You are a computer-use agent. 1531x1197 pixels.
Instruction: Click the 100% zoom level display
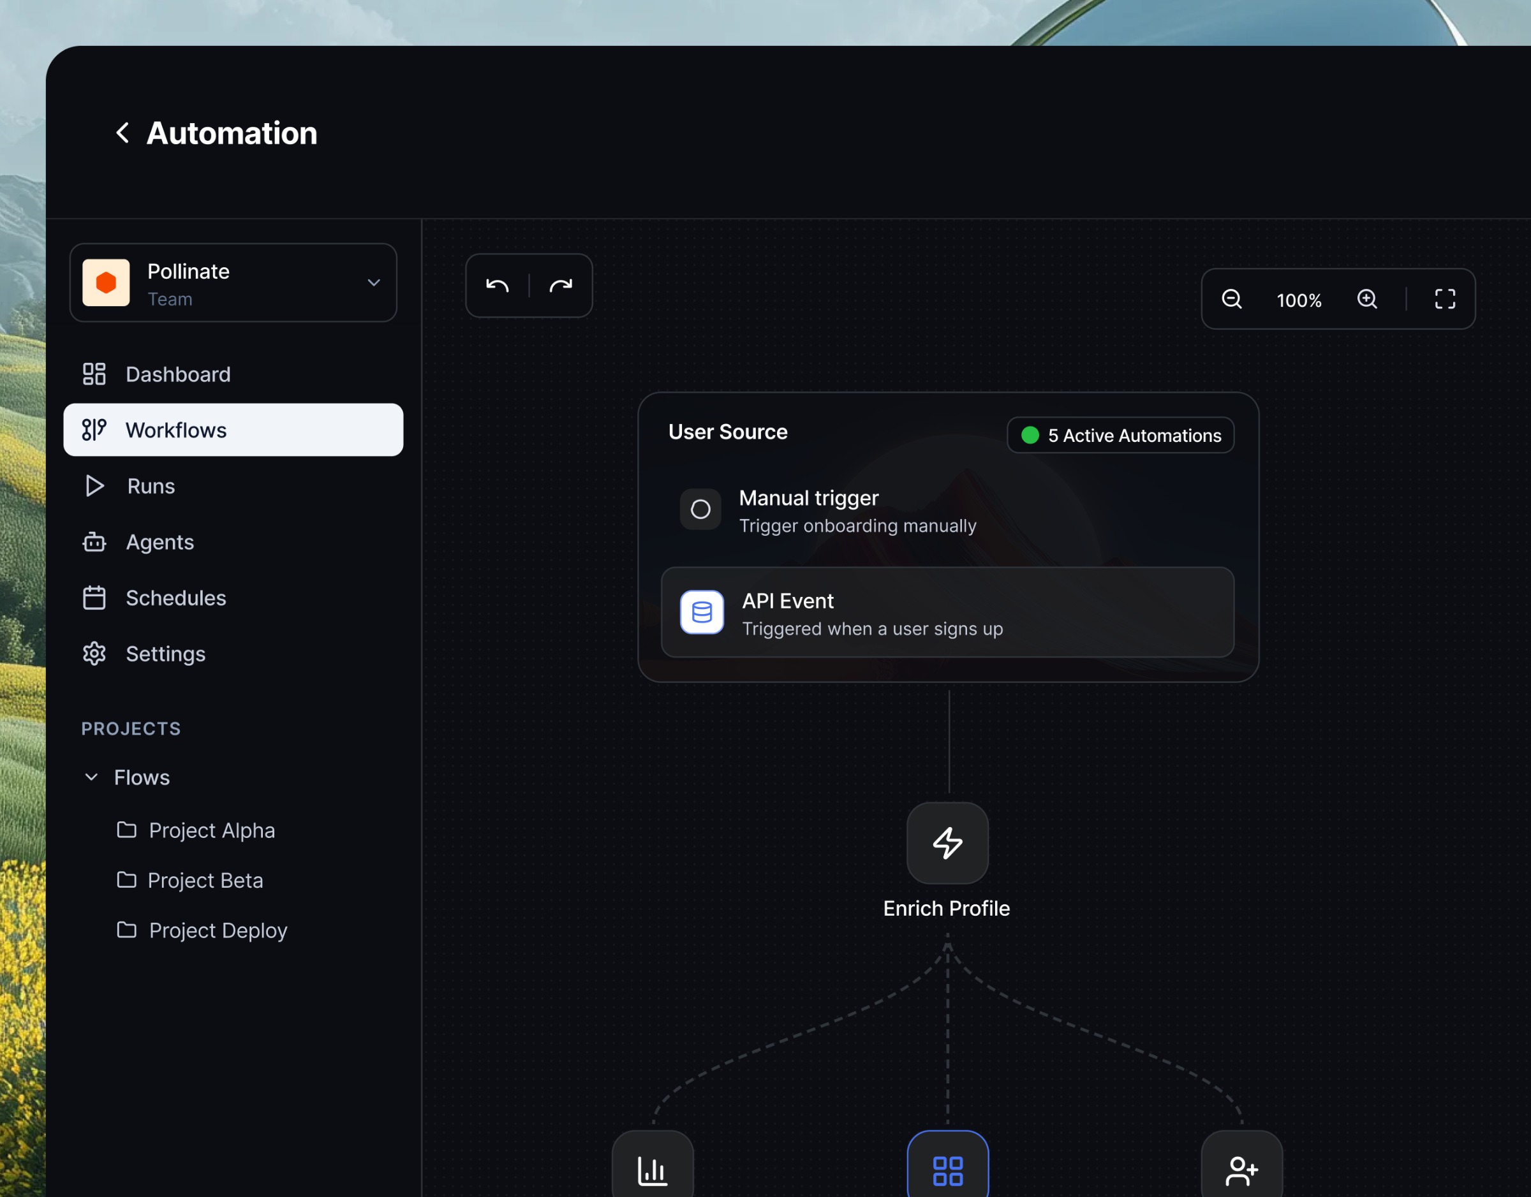point(1298,300)
